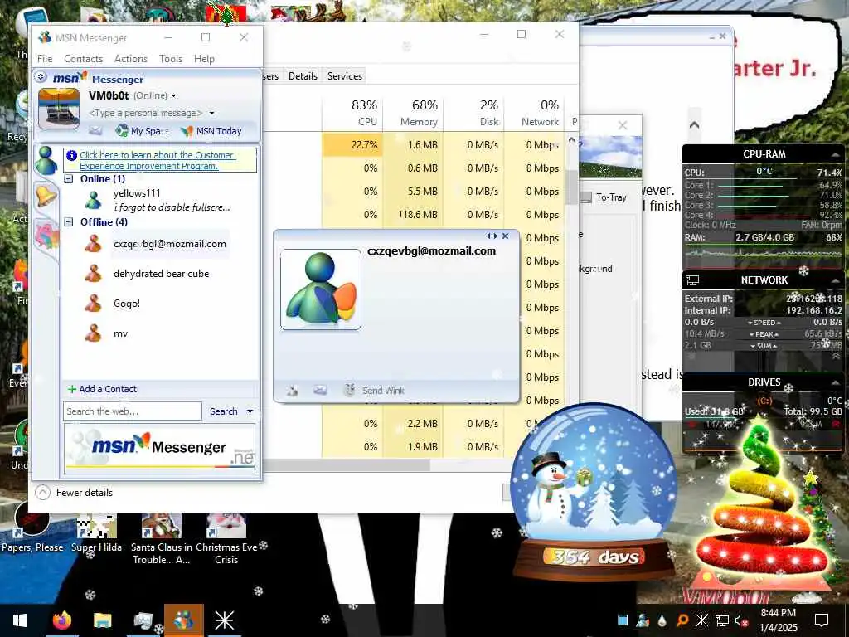849x637 pixels.
Task: Click the contact card left-right arrows
Action: tap(491, 236)
